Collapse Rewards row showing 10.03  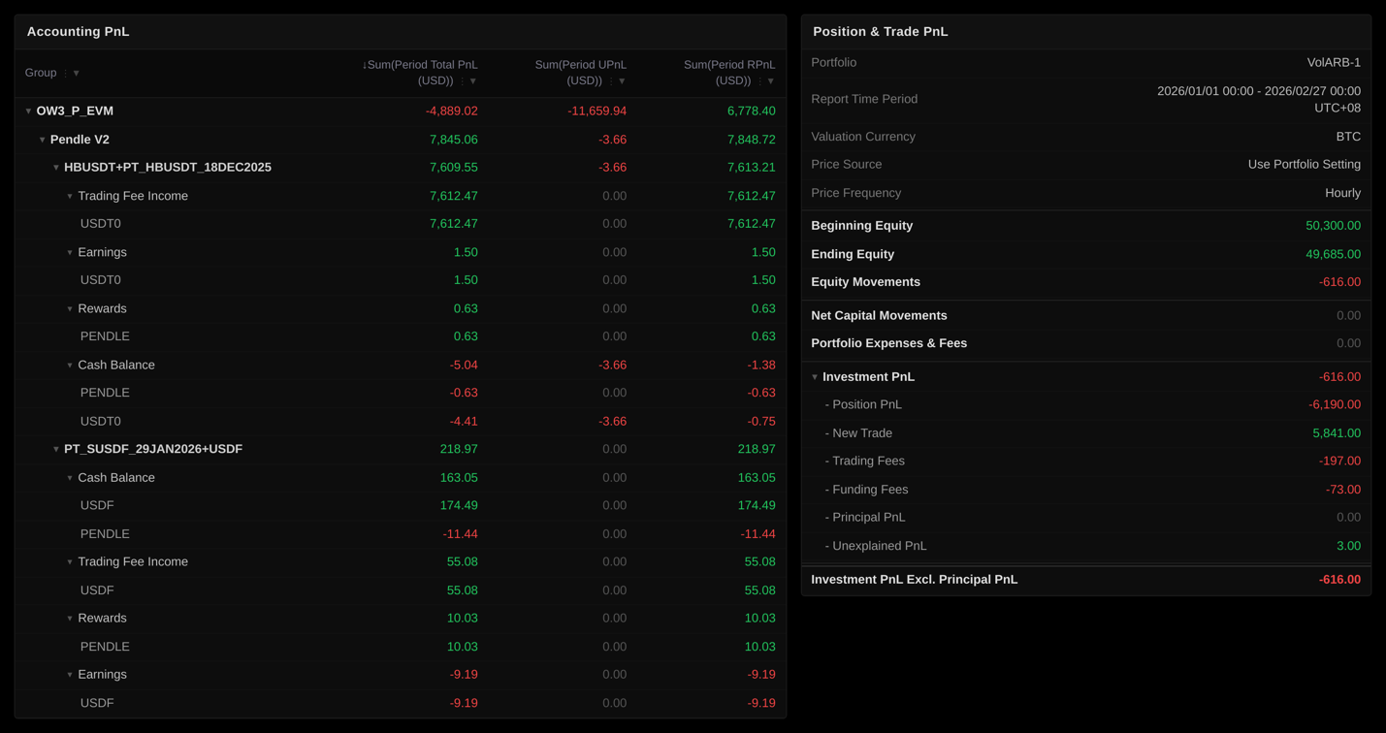click(x=70, y=619)
